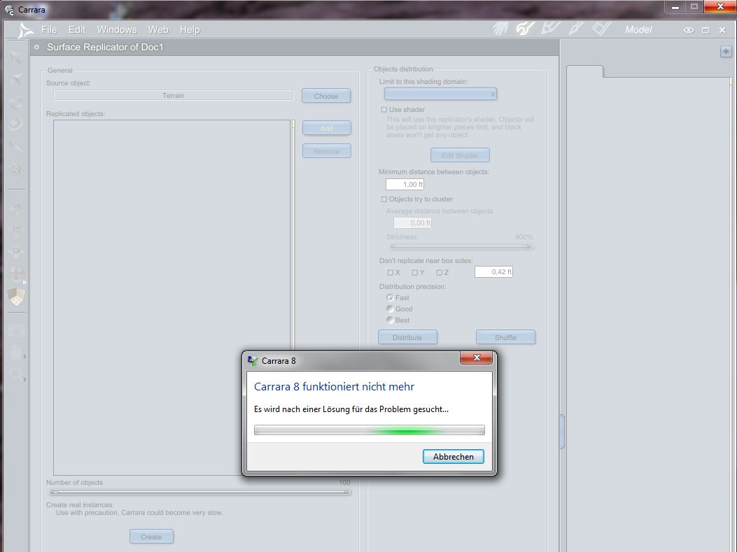Click the round bullet before Surface Replicator title
737x552 pixels.
tap(36, 47)
